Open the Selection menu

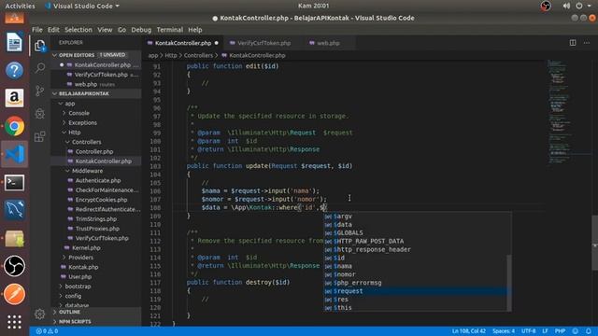[x=78, y=30]
